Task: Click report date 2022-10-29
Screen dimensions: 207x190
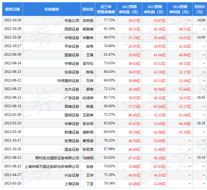Action: 12,20
